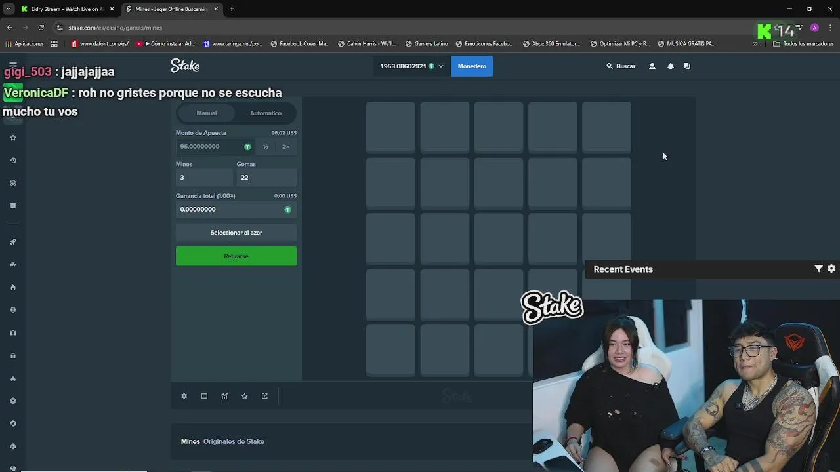This screenshot has height=472, width=840.
Task: Open new browser tab
Action: tap(232, 9)
